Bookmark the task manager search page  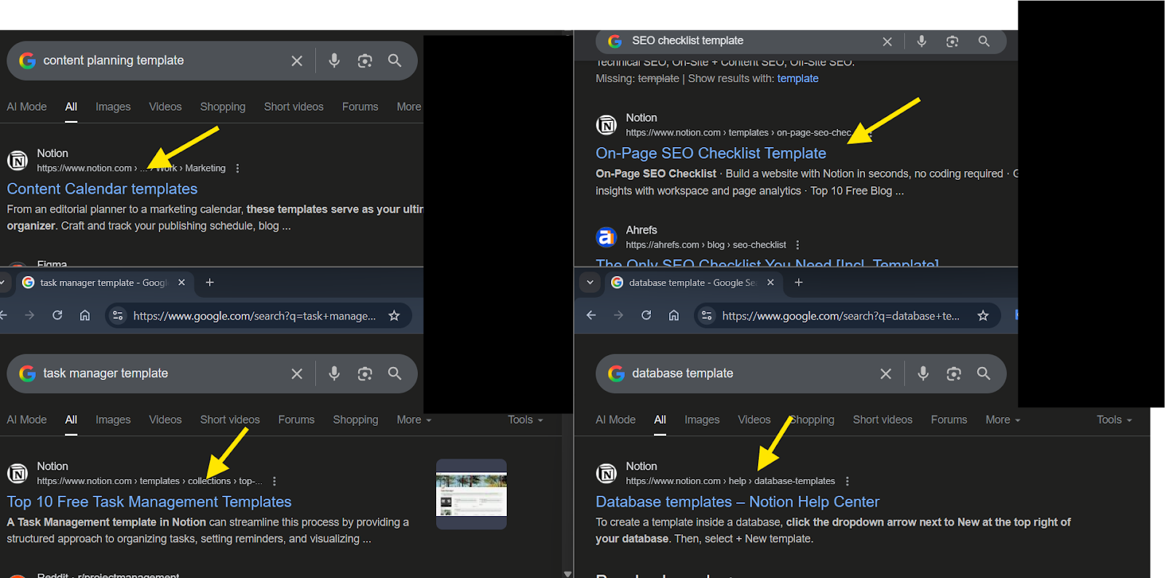tap(394, 315)
